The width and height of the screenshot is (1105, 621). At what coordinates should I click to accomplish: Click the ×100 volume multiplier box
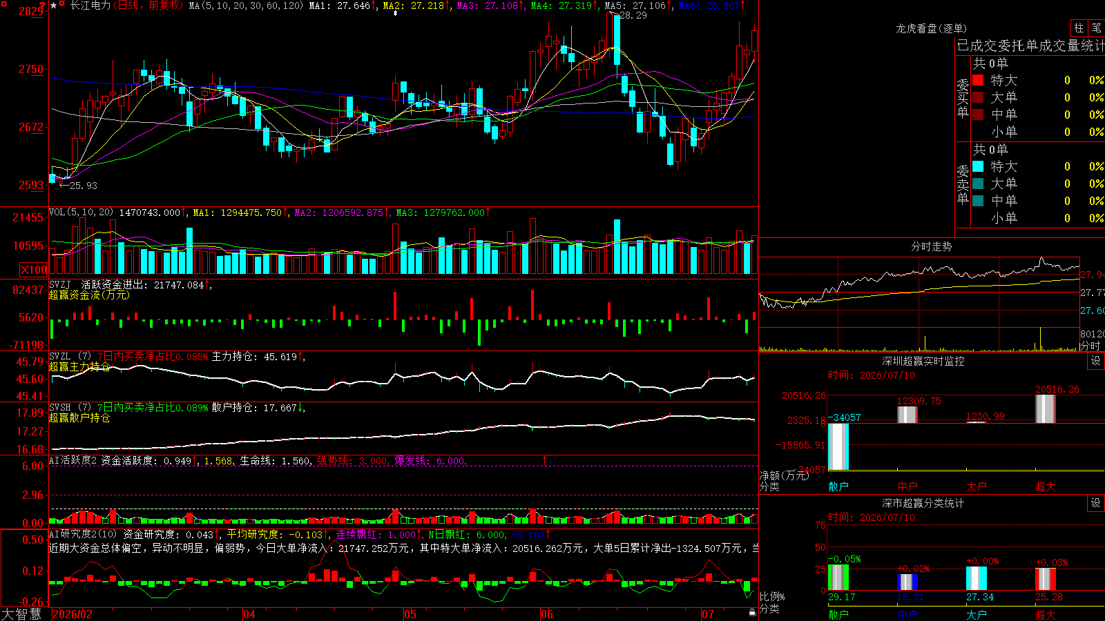(x=34, y=270)
